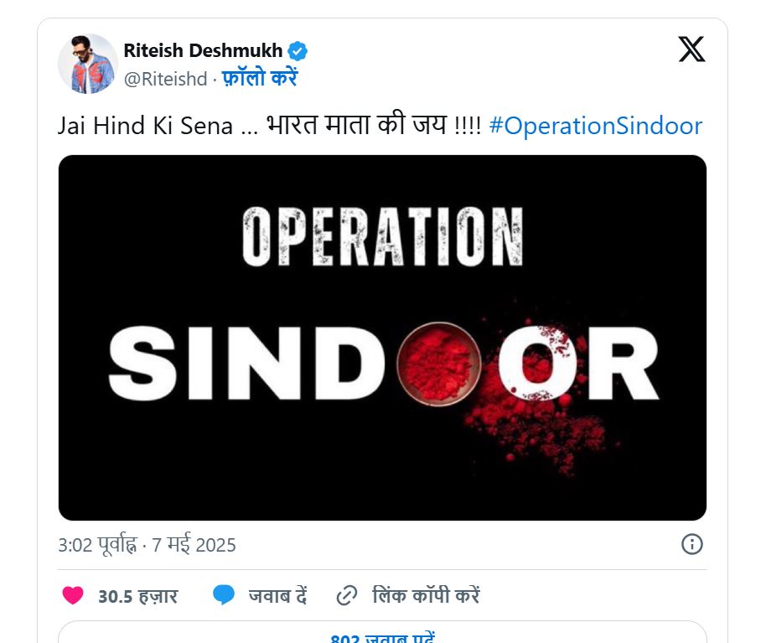
Task: Click the red sindoor bowl in the poster
Action: coord(438,364)
